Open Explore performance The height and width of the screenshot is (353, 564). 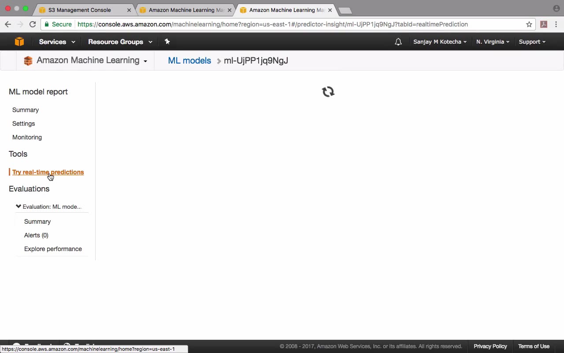[53, 249]
